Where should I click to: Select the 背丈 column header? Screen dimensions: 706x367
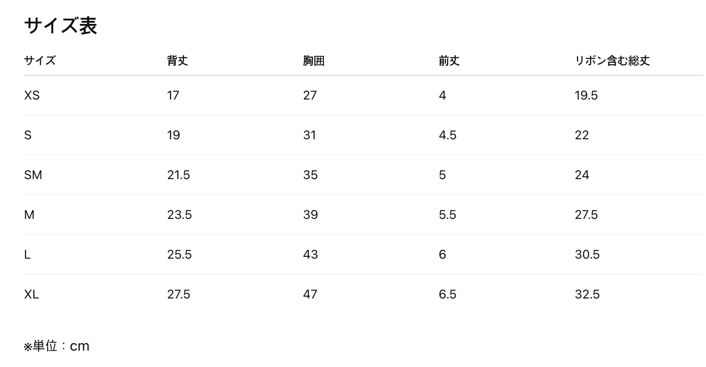tap(177, 61)
